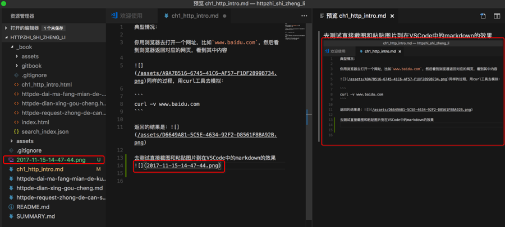Open the /assets/D6649A81 image link in the editor
The height and width of the screenshot is (227, 505).
coord(207,135)
